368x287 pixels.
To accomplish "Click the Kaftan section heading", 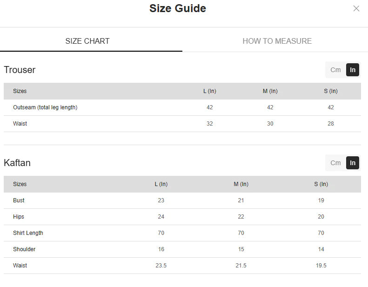I will point(17,163).
